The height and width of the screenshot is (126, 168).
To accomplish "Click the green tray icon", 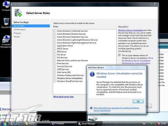I will [x=152, y=123].
